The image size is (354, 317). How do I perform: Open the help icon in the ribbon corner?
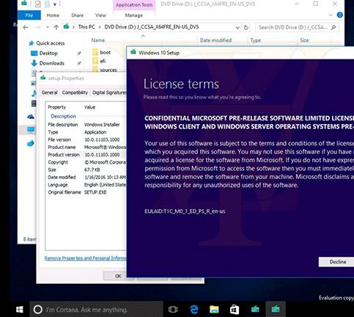pos(339,15)
